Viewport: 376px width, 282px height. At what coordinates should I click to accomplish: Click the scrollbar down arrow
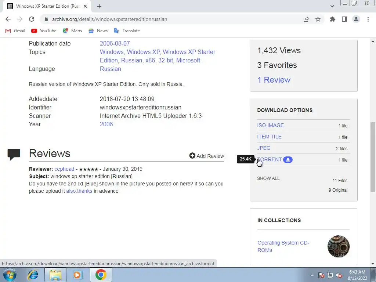click(x=373, y=264)
